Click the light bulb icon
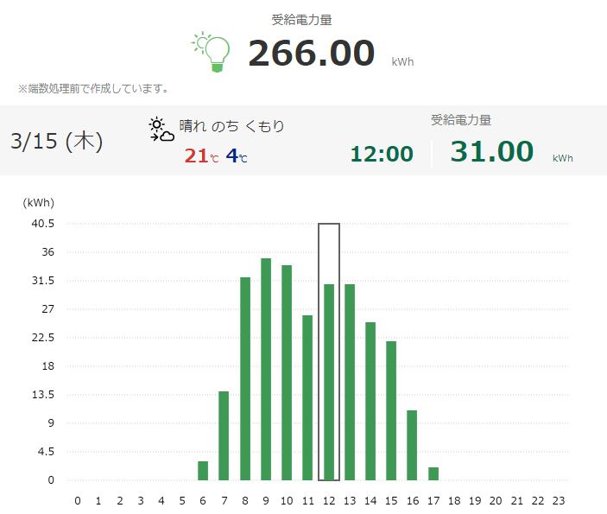 tap(211, 52)
